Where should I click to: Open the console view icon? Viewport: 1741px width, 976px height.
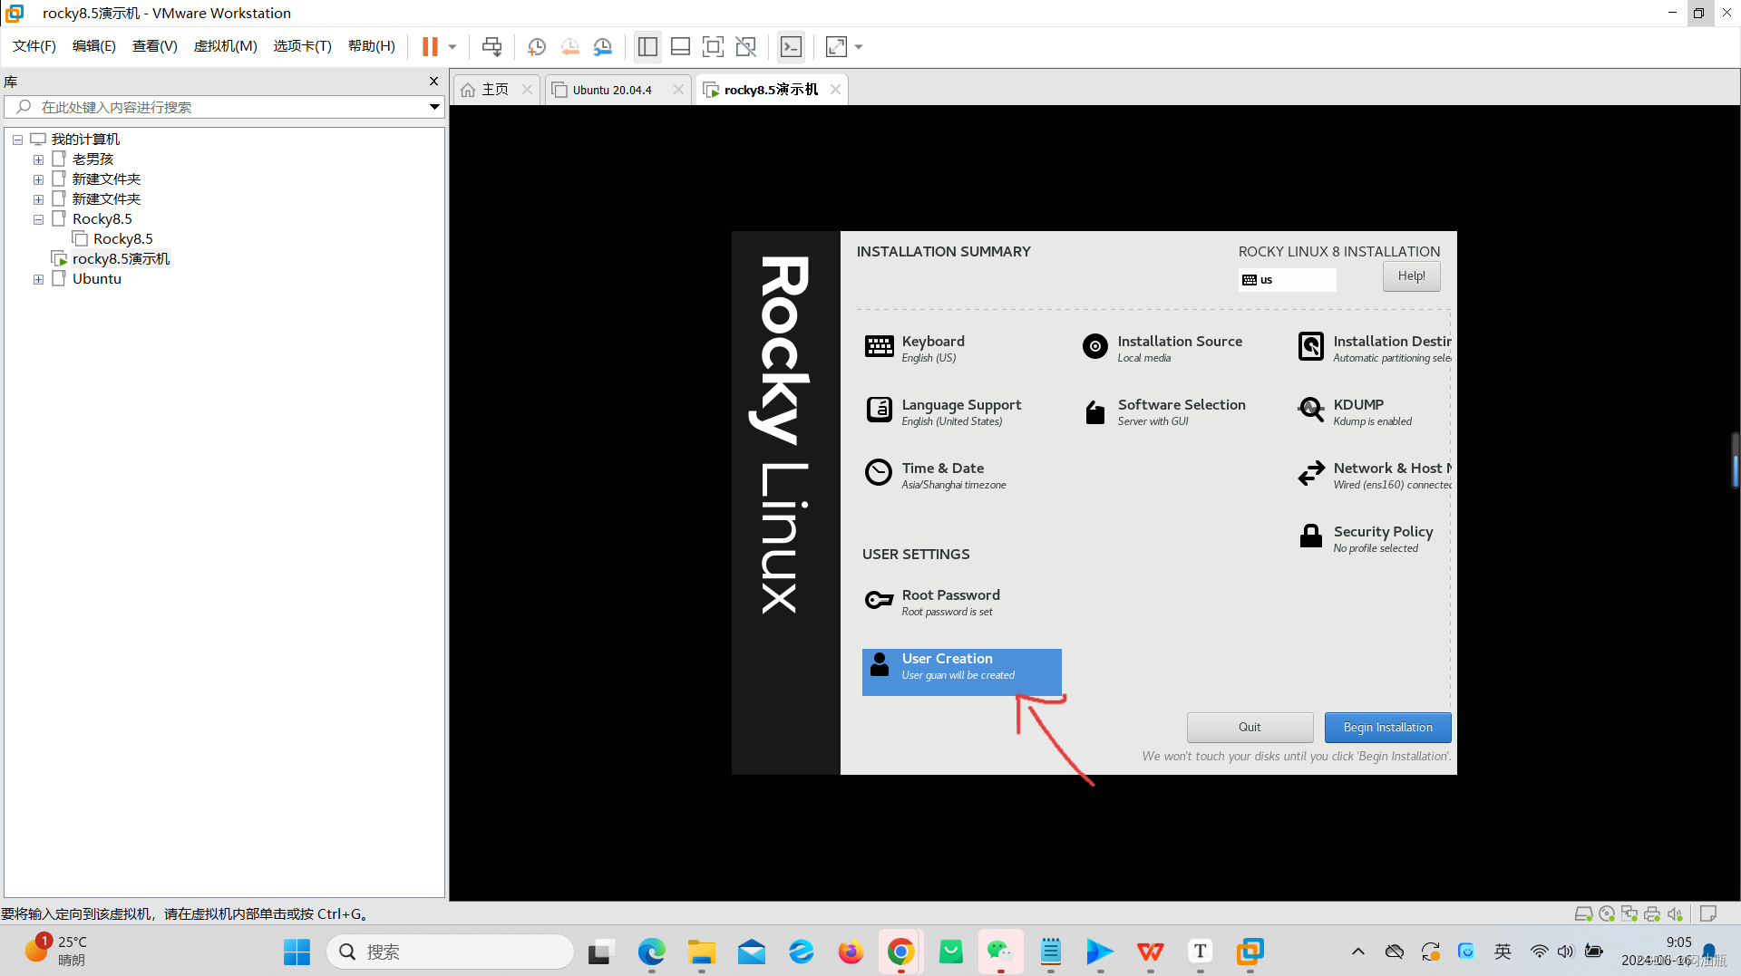point(791,46)
